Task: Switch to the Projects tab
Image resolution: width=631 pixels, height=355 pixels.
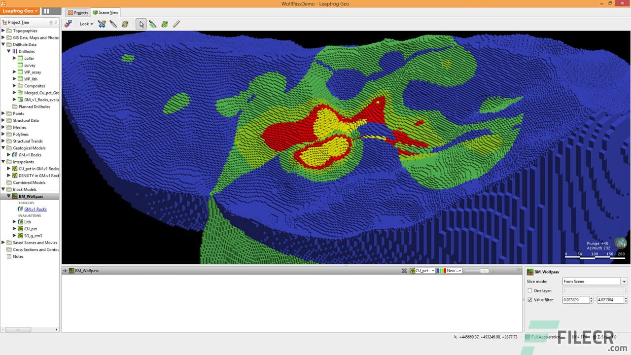Action: point(77,12)
